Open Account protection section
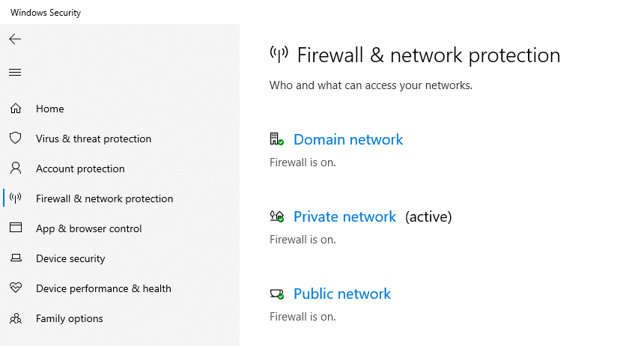 (80, 169)
